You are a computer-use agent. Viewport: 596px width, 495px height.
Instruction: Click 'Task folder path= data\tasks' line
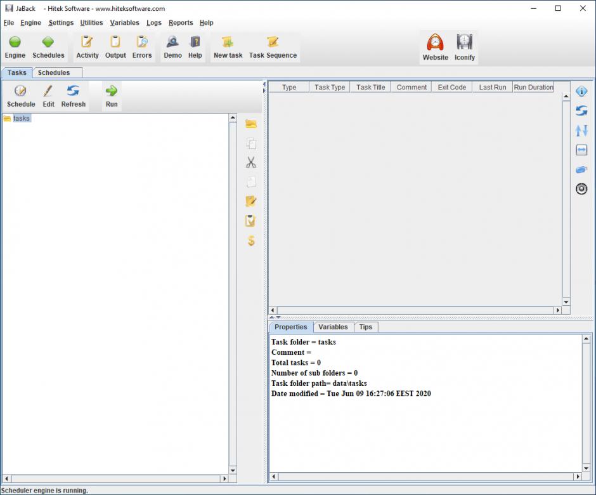pyautogui.click(x=319, y=383)
